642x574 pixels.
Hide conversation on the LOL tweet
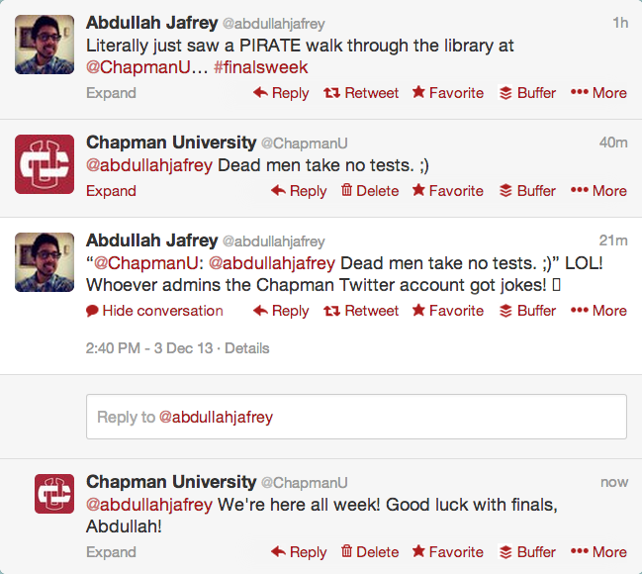pos(154,311)
